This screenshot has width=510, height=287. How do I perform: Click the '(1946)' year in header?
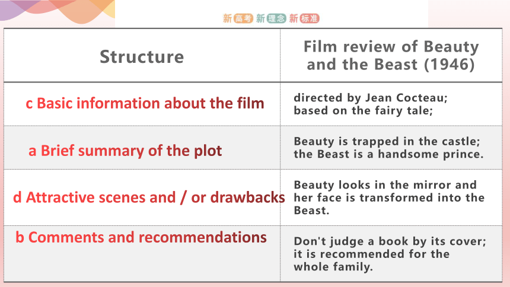pos(449,65)
